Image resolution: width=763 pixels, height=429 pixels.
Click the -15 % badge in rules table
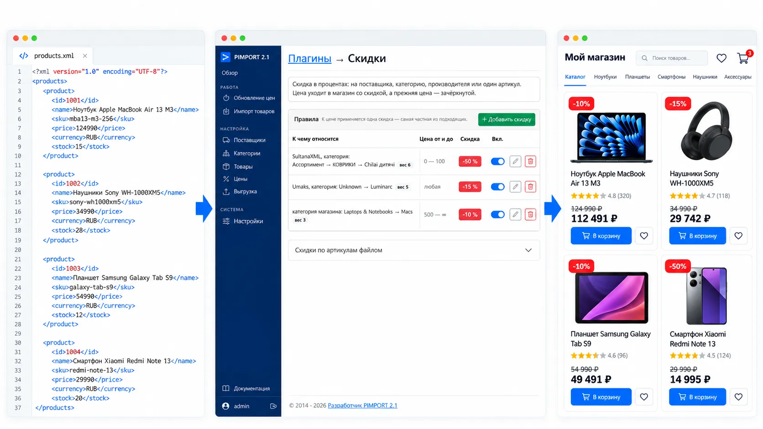pos(470,186)
